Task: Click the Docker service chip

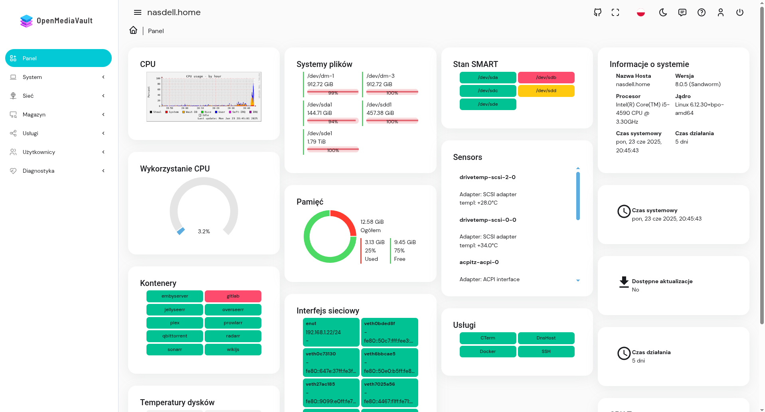Action: pos(488,351)
